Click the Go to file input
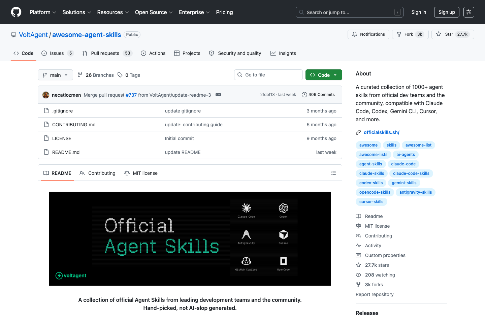Viewport: 485px width, 320px height. [268, 75]
